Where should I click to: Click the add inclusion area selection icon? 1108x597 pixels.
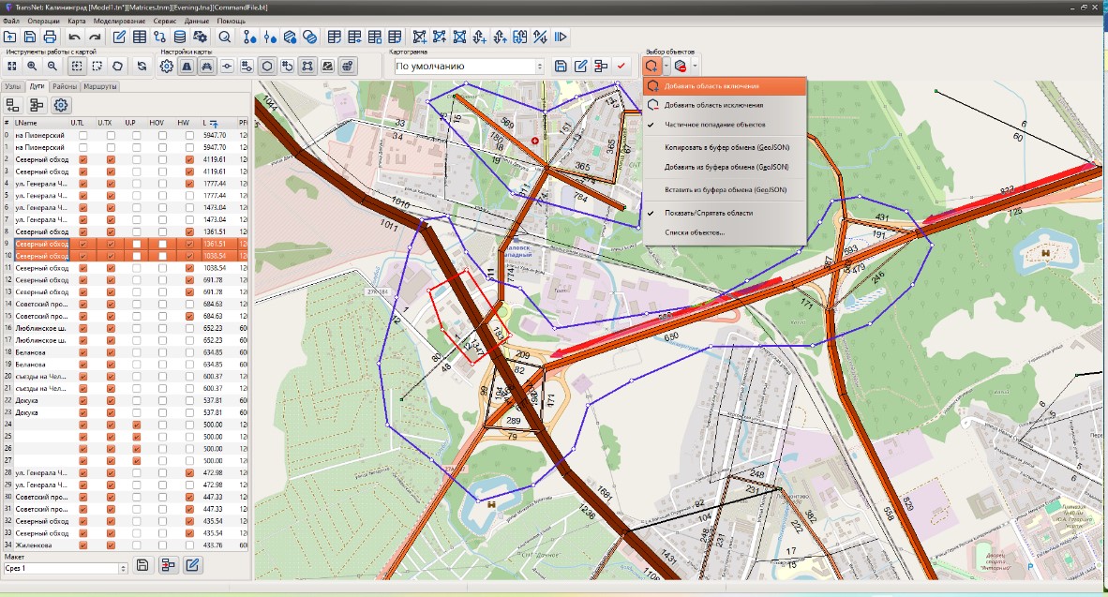[651, 66]
